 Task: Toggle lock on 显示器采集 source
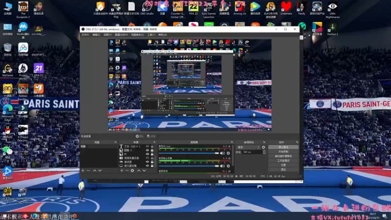152,166
